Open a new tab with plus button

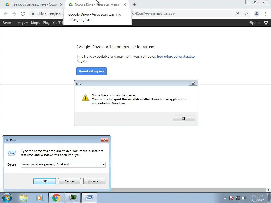point(135,4)
